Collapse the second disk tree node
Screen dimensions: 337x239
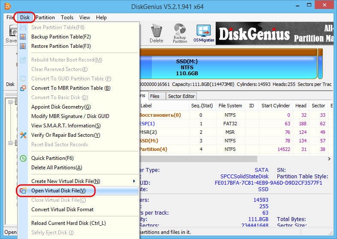point(10,143)
